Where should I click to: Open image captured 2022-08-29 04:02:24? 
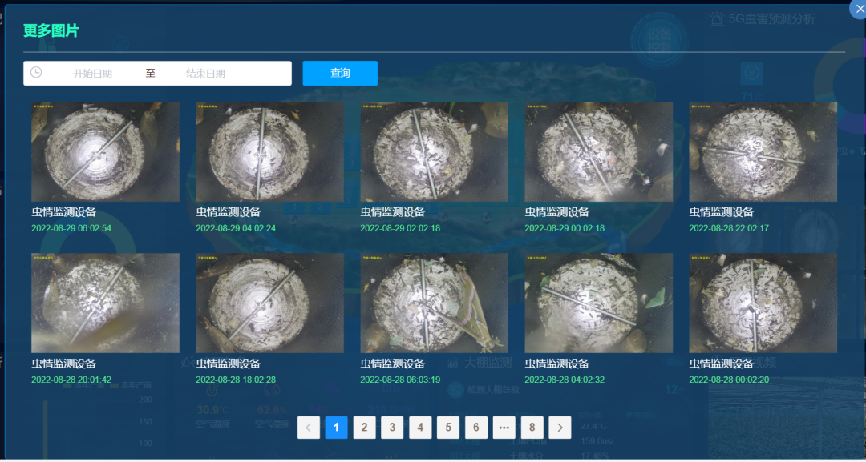point(269,151)
